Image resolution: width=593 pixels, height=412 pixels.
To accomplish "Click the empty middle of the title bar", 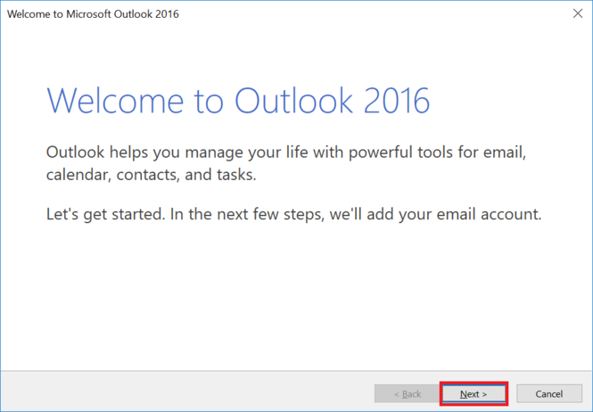I will pyautogui.click(x=357, y=15).
